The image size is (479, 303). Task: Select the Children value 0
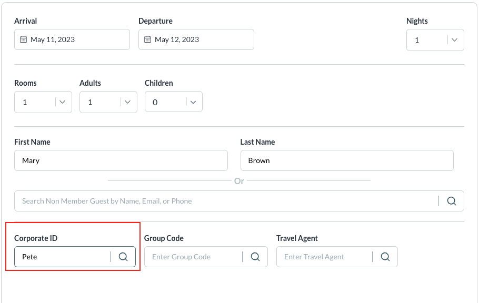164,102
